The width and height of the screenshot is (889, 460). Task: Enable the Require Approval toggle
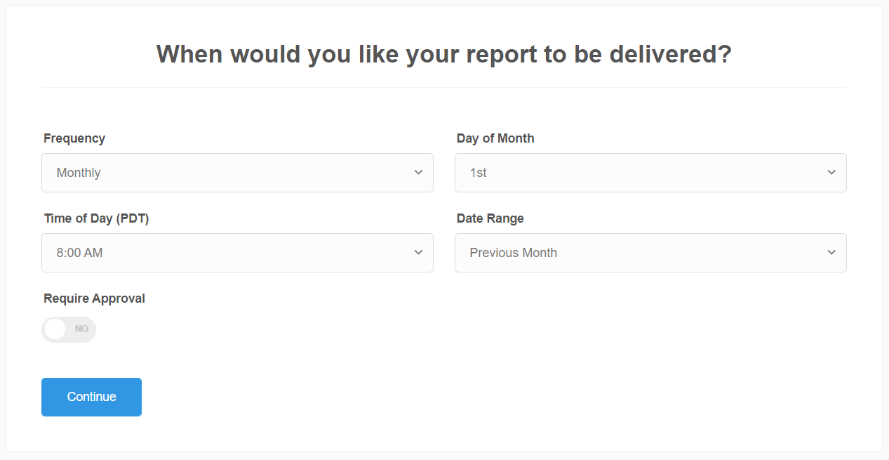pyautogui.click(x=69, y=329)
